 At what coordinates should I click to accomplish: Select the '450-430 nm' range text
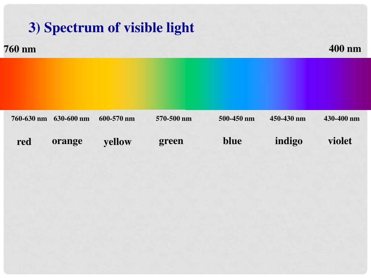288,118
